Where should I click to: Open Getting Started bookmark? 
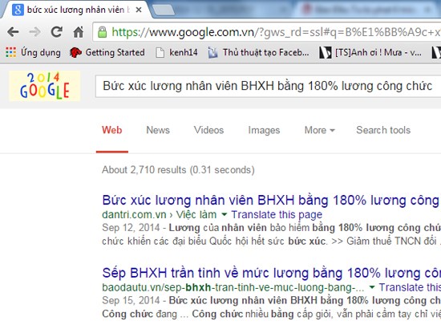point(107,52)
